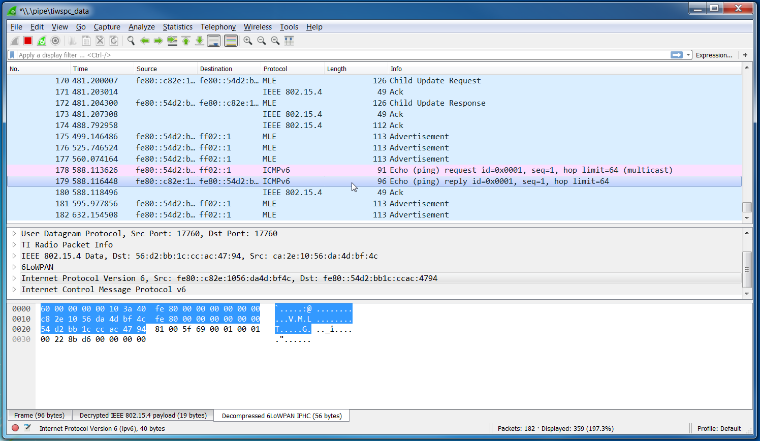
Task: Open the filter apply dropdown arrow
Action: [687, 55]
